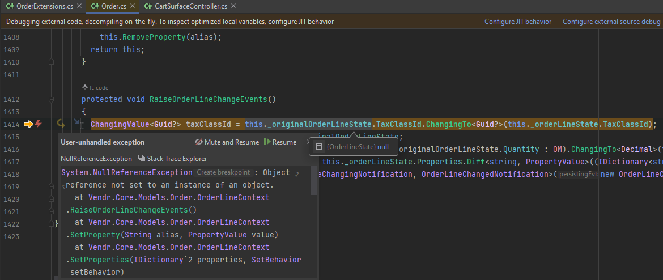Click ChangingValue type on line 1414

pyautogui.click(x=120, y=124)
